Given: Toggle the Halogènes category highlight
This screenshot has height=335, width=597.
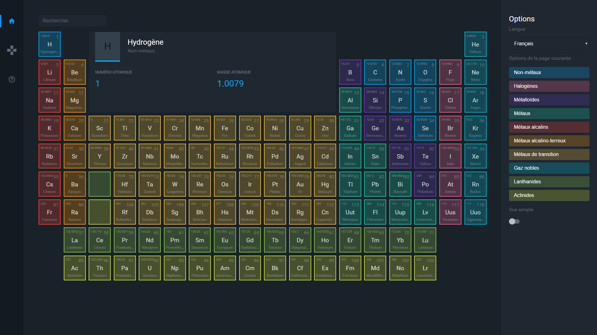Looking at the screenshot, I should click(549, 86).
